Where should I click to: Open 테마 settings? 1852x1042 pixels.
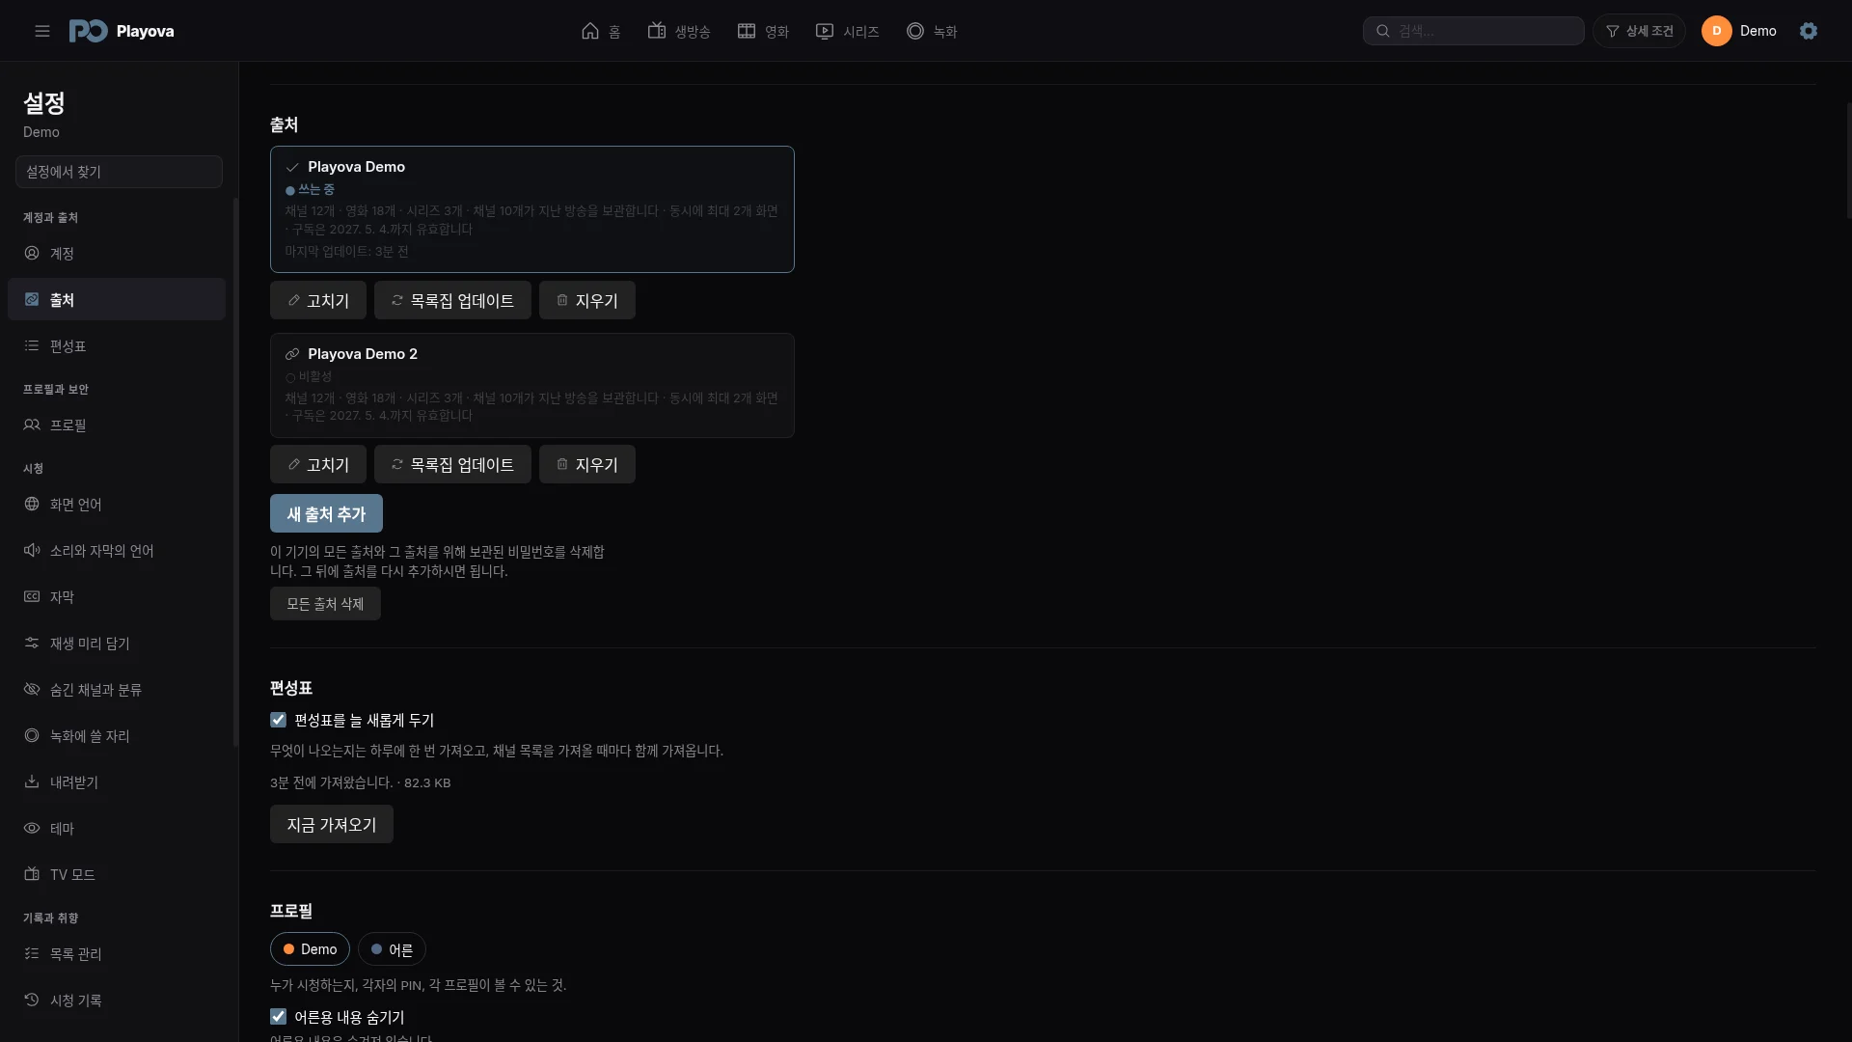coord(117,828)
